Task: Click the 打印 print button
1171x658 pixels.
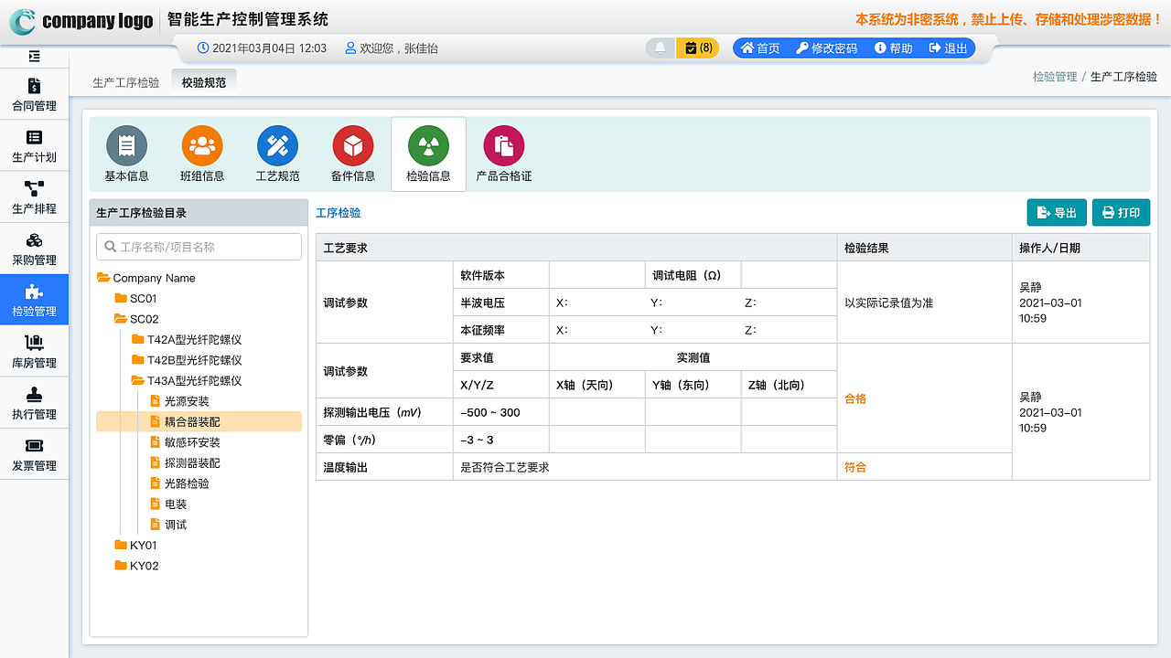Action: pyautogui.click(x=1121, y=212)
